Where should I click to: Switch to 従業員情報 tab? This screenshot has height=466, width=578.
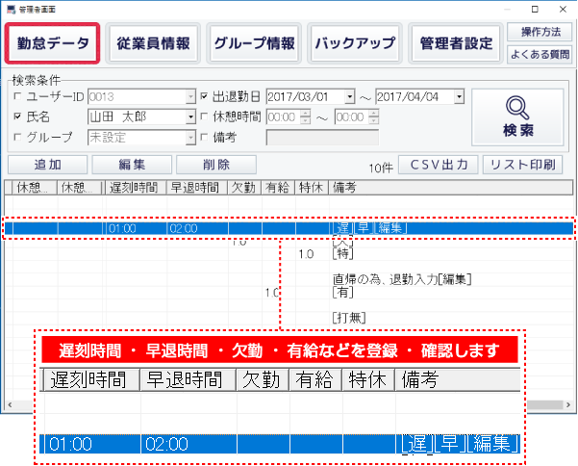tap(152, 44)
